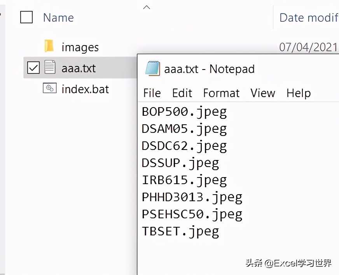Uncheck the checkbox next to aaa.txt
The width and height of the screenshot is (339, 275).
click(33, 68)
